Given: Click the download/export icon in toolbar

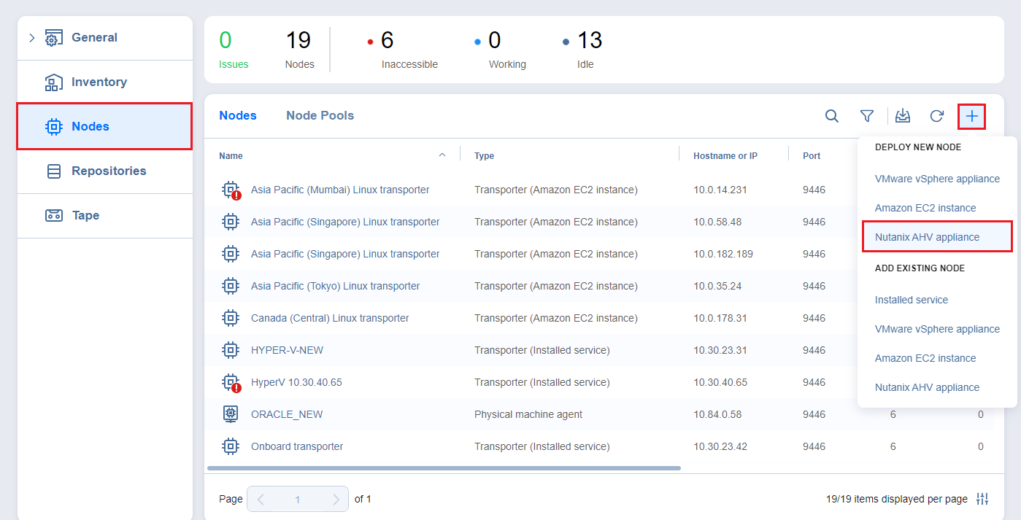Looking at the screenshot, I should coord(903,116).
